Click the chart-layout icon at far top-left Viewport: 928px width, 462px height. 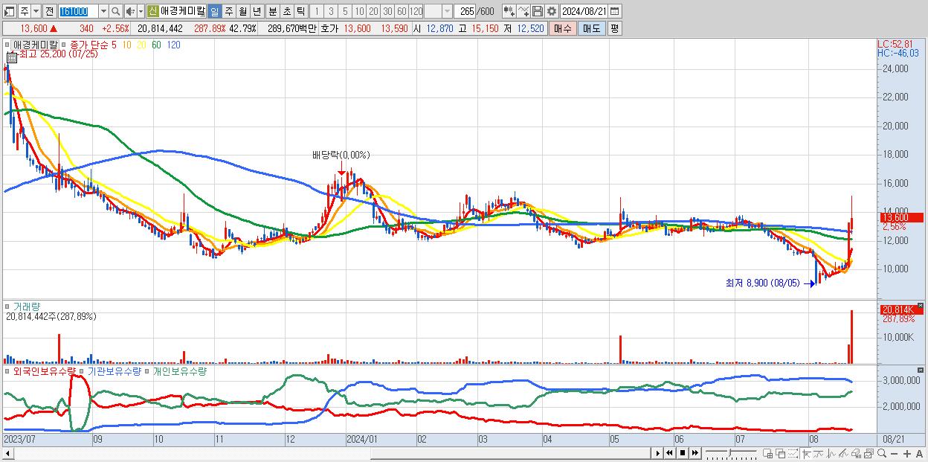9,11
